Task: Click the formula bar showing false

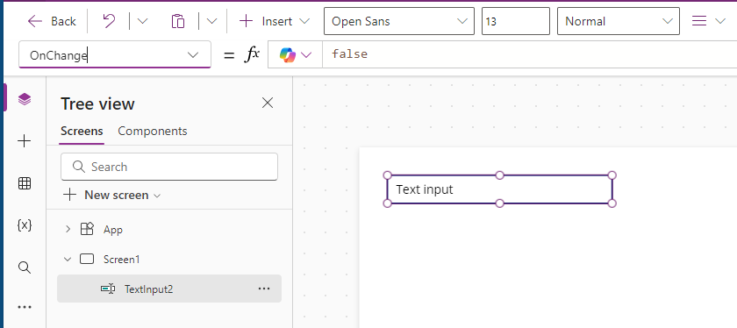Action: pos(529,54)
